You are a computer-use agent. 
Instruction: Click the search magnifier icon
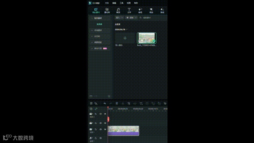[140, 17]
